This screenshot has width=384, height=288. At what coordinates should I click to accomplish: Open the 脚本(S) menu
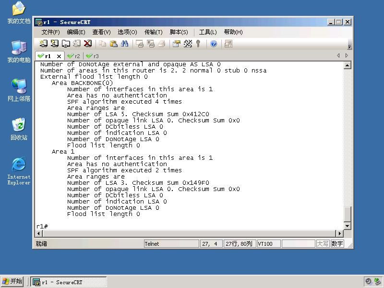tap(179, 32)
